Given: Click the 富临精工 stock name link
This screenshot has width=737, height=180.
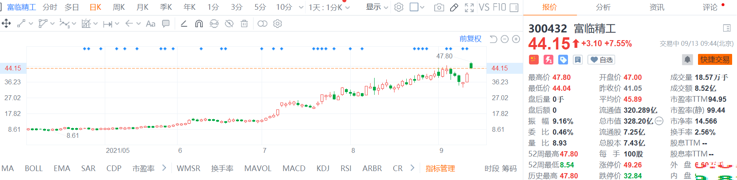Looking at the screenshot, I should coord(21,7).
